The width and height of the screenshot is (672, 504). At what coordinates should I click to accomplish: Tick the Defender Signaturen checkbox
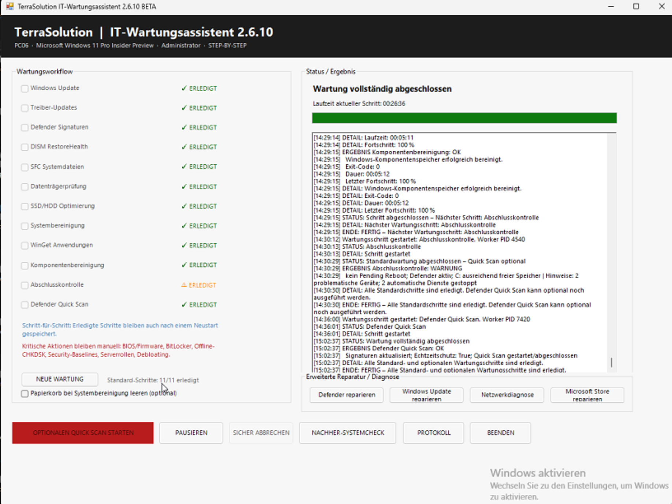coord(25,127)
